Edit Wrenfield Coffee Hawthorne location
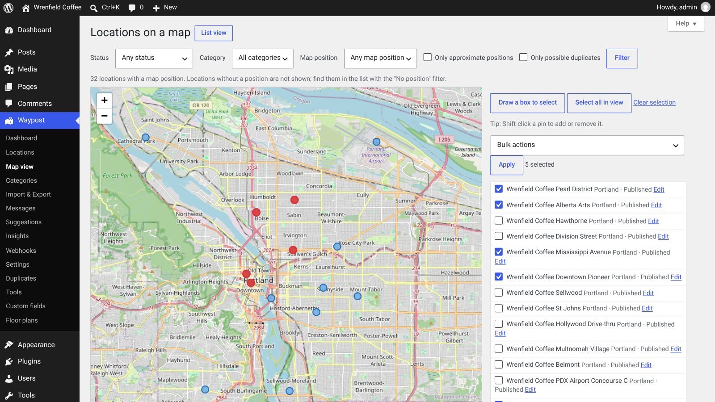Screen dimensions: 715x402 coord(653,221)
